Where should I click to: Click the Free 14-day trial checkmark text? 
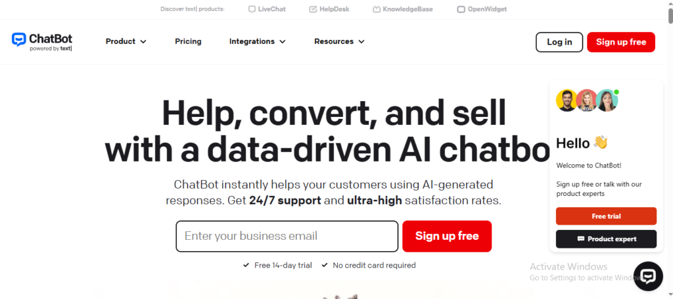tap(279, 265)
